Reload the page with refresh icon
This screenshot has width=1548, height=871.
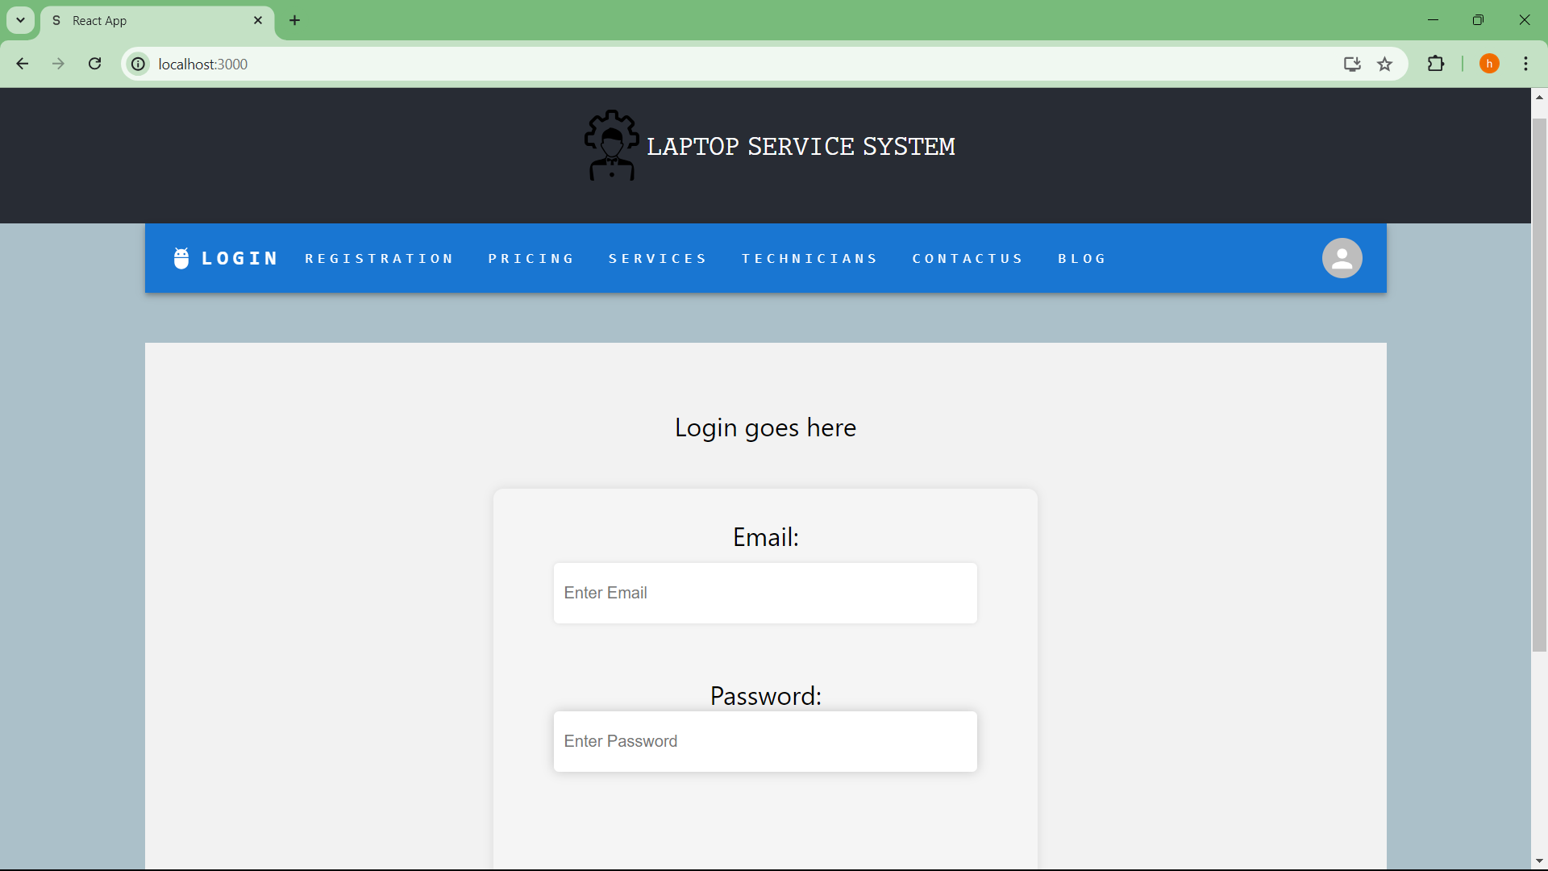point(95,64)
